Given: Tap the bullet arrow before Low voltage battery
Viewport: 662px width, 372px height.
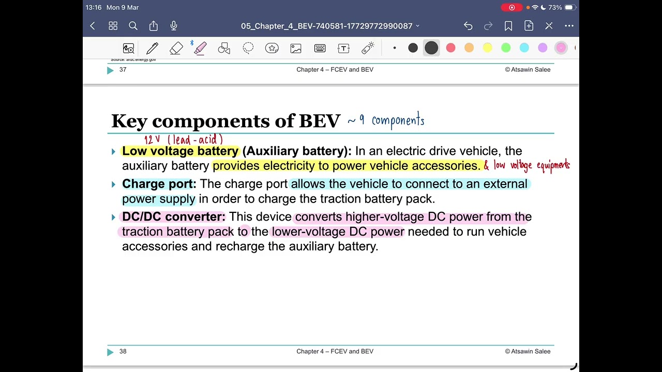Looking at the screenshot, I should [x=113, y=151].
